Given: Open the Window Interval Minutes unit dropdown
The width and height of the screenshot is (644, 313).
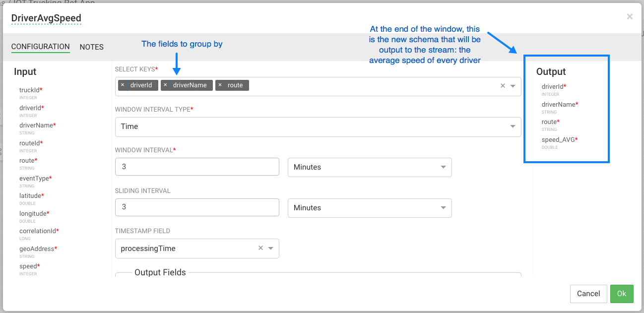Looking at the screenshot, I should (370, 167).
